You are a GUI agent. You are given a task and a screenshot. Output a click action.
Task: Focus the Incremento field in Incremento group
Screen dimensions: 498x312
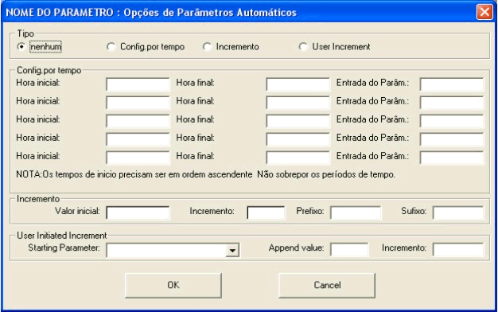pyautogui.click(x=266, y=213)
